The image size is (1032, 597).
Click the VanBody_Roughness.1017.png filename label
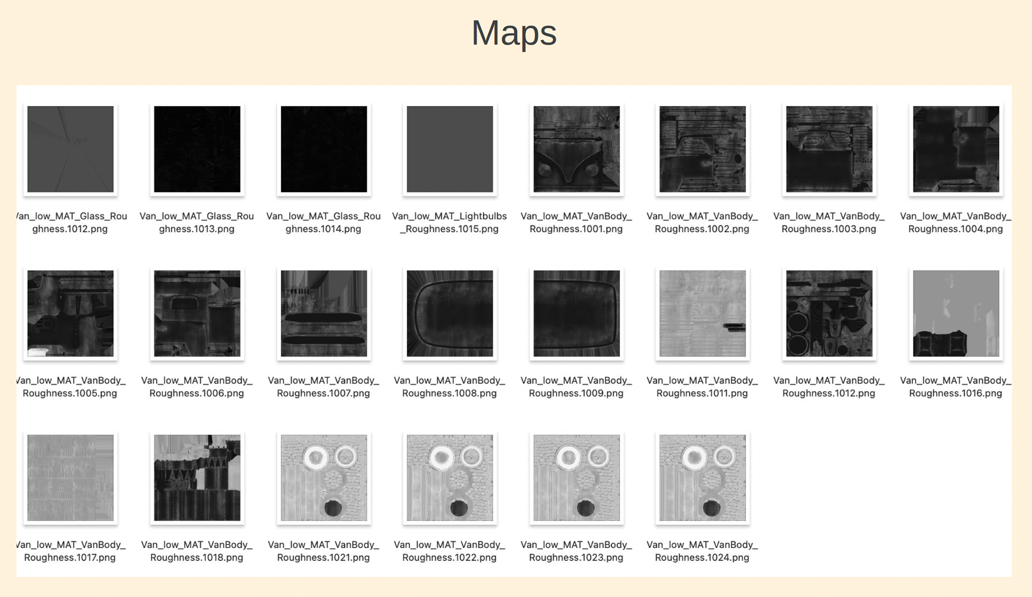[70, 551]
